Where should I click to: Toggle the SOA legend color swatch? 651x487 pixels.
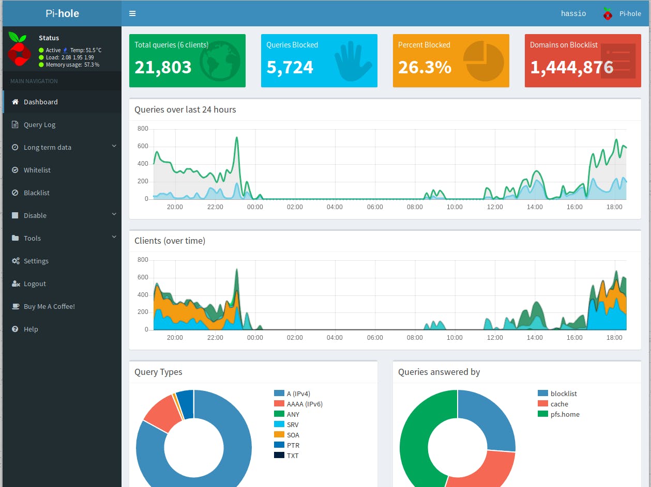(x=279, y=435)
